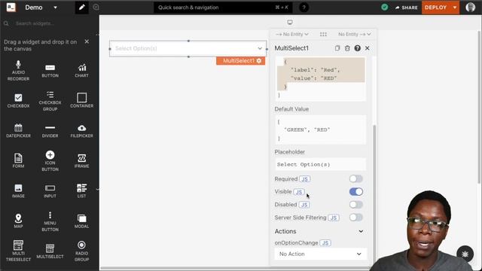Pick the Modal widget
This screenshot has height=271, width=482.
point(81,221)
